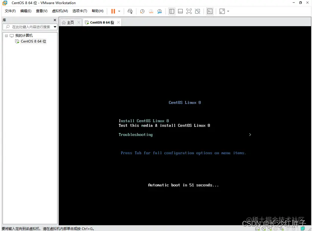Open the 虚拟机(M) menu
The height and width of the screenshot is (231, 312).
[x=60, y=11]
